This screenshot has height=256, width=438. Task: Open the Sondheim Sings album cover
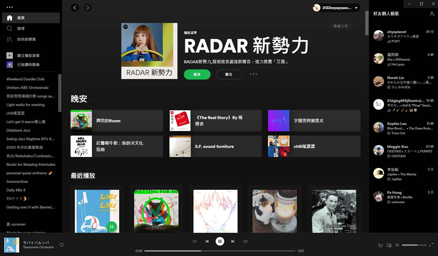pyautogui.click(x=334, y=211)
